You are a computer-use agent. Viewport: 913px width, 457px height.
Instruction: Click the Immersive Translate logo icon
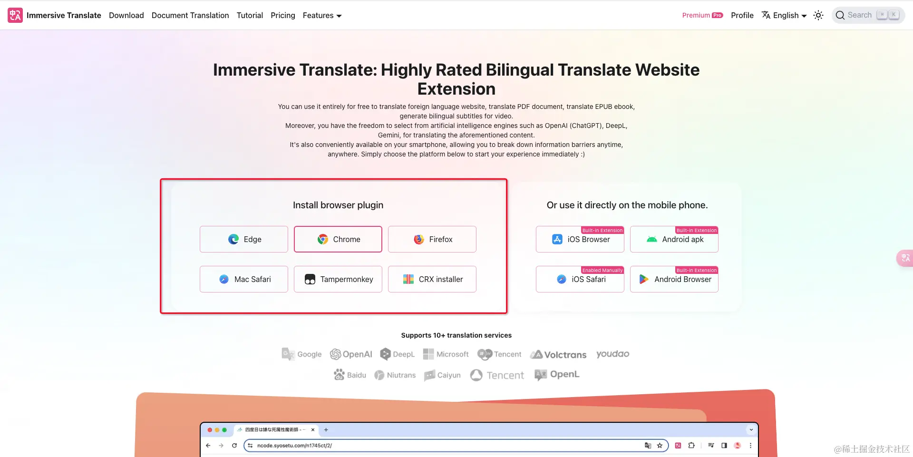tap(15, 15)
